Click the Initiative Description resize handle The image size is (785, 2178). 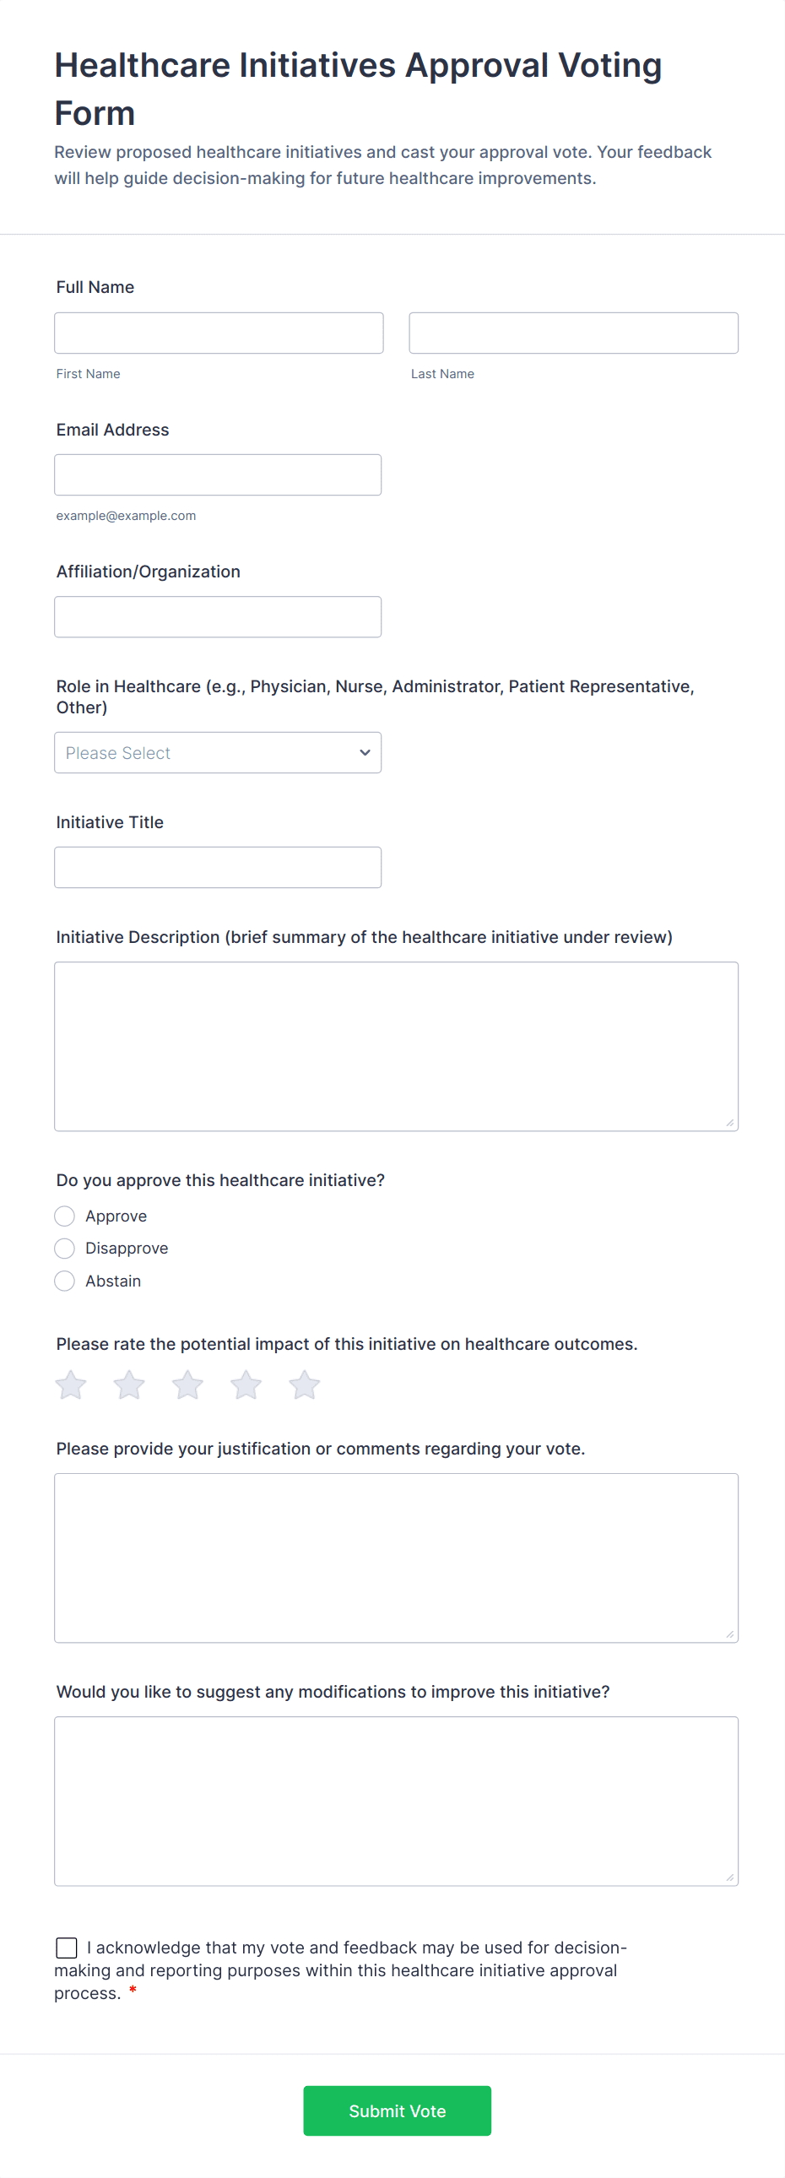[730, 1123]
